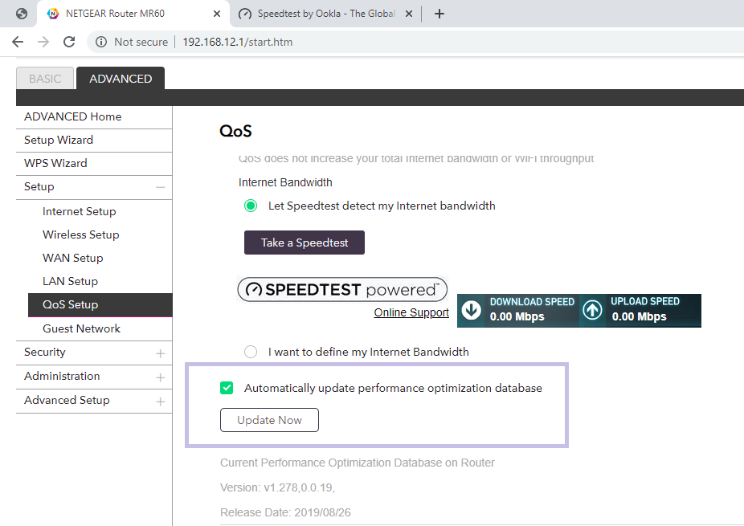Click the download speed arrow icon
This screenshot has height=526, width=744.
472,310
